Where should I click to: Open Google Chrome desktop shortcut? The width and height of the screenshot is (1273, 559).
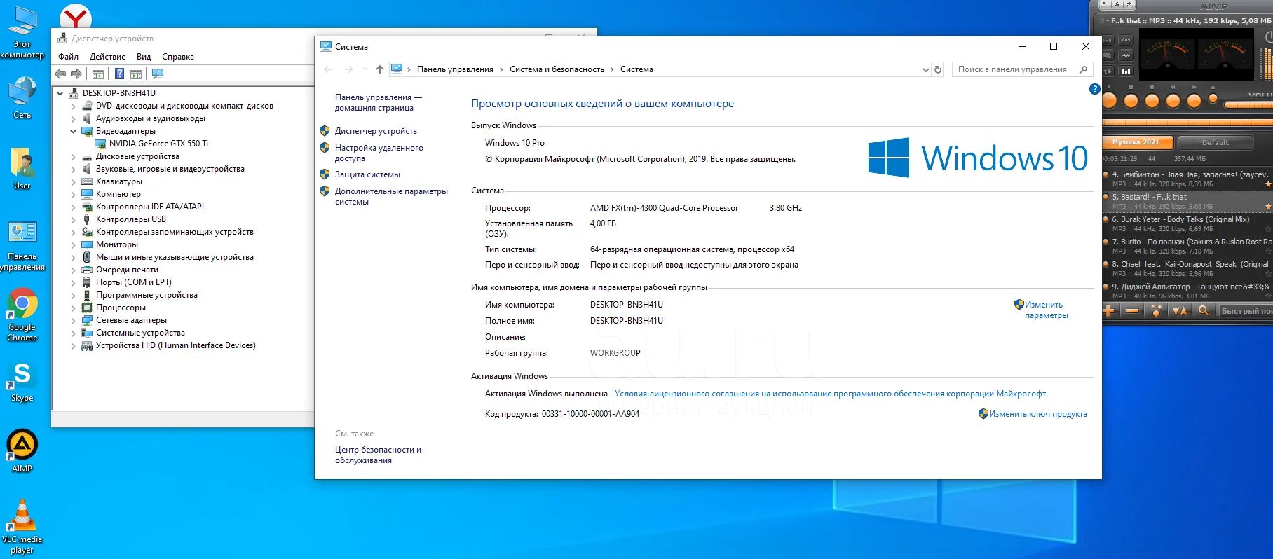pyautogui.click(x=22, y=313)
